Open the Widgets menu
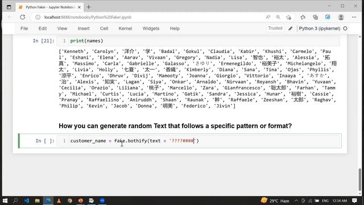364x205 pixels. (151, 28)
